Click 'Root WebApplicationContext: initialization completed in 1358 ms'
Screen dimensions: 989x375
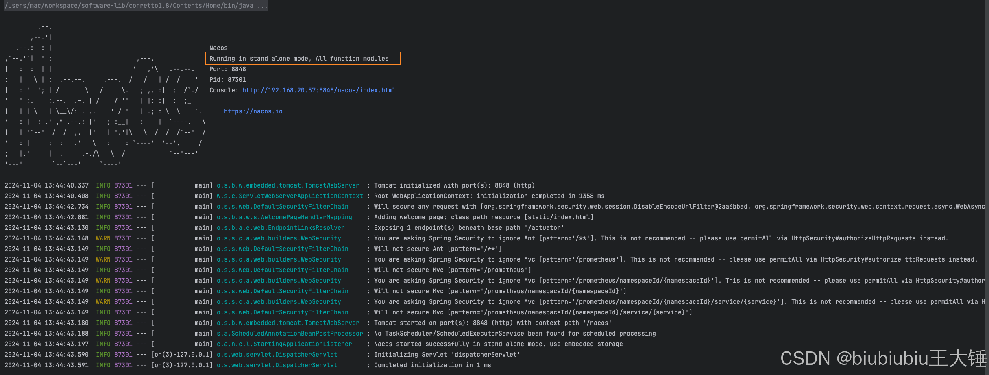pyautogui.click(x=489, y=196)
